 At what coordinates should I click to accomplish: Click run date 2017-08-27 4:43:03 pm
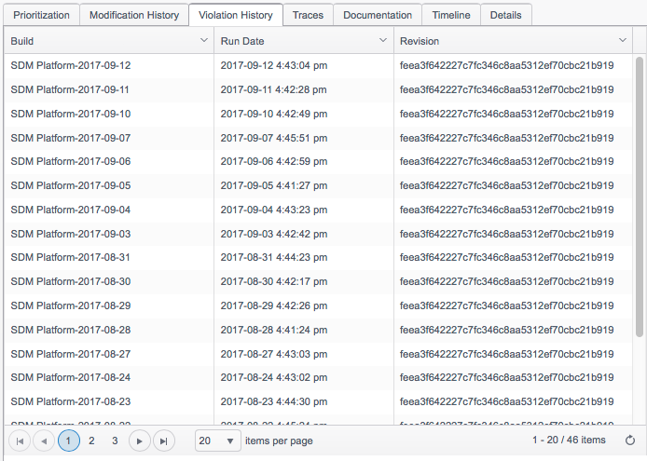[x=274, y=354]
